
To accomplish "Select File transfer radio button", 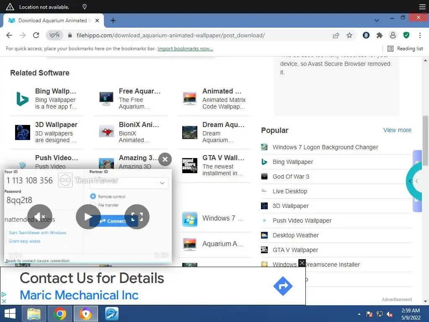I will pos(93,205).
